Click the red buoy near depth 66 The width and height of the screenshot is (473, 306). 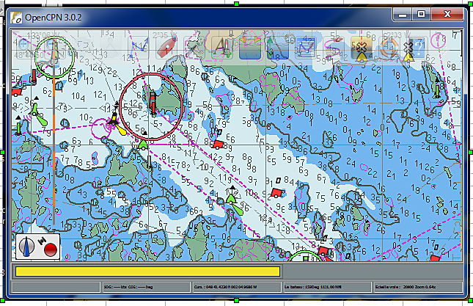click(218, 145)
